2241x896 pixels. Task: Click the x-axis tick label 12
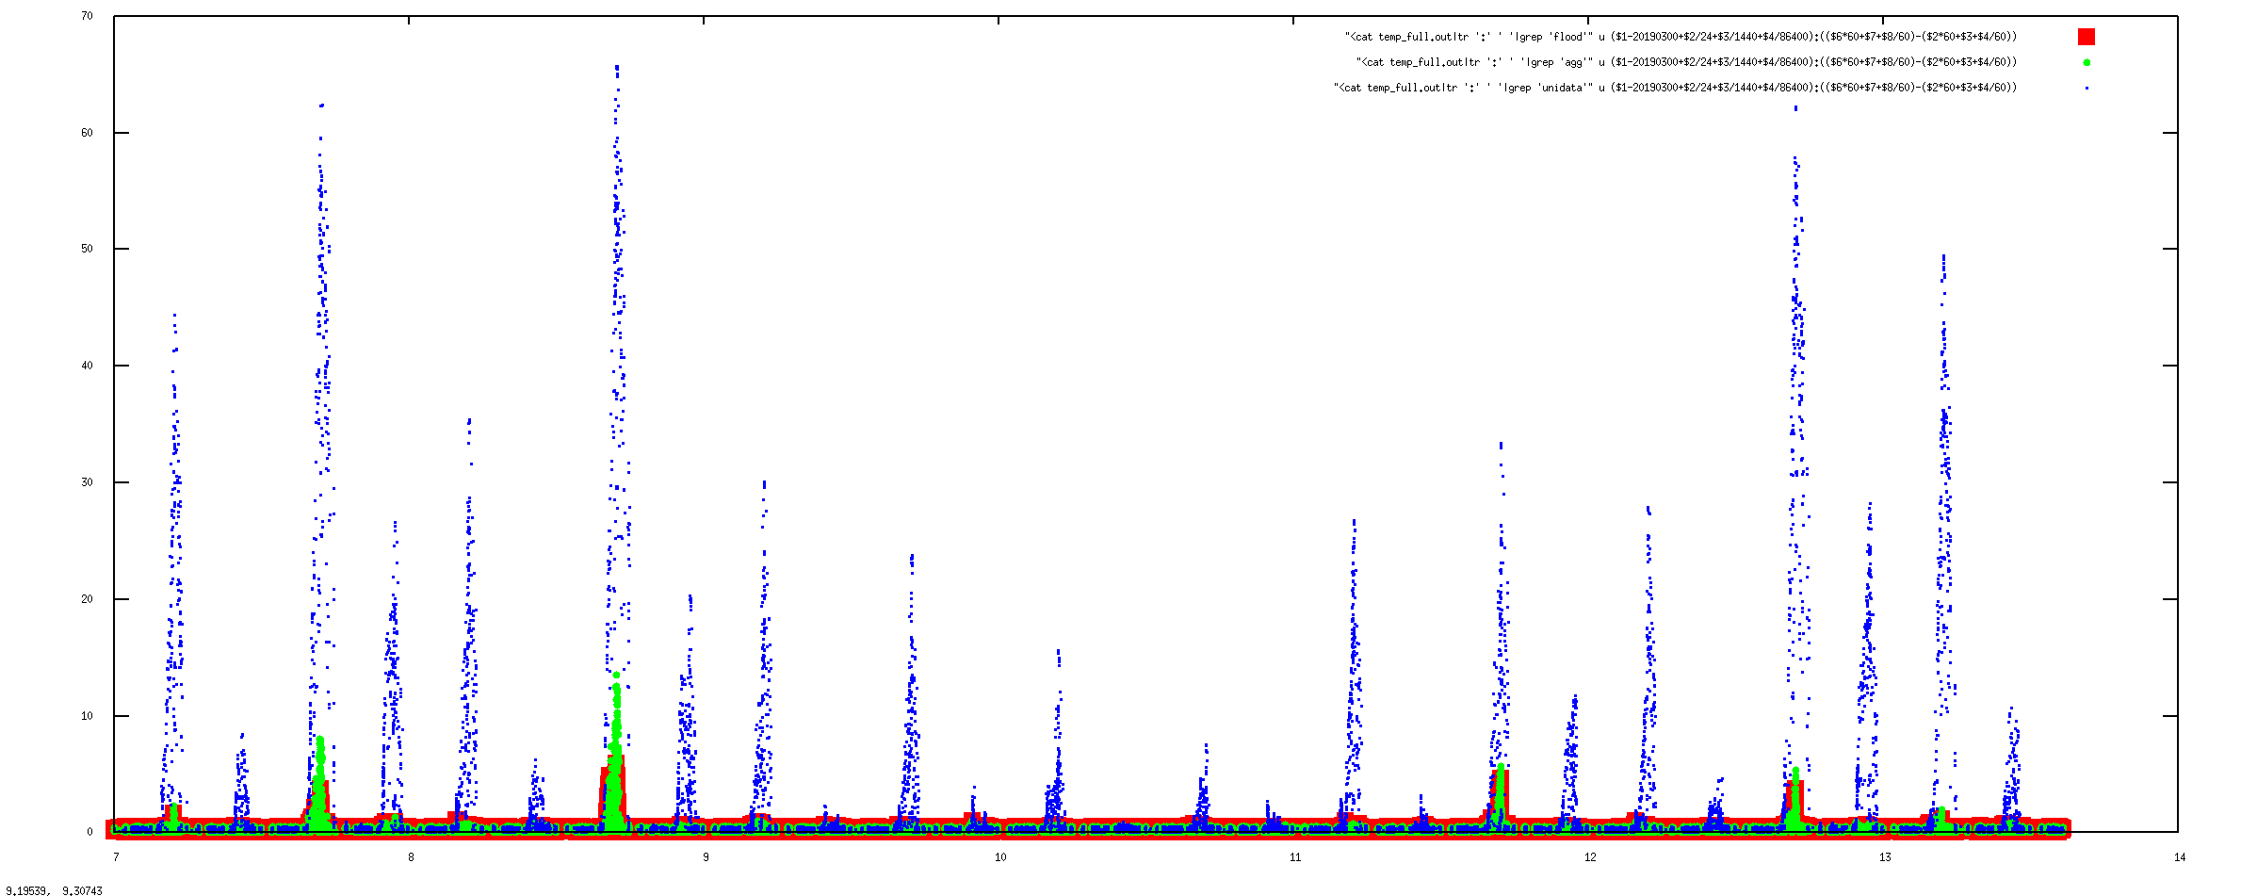1590,856
